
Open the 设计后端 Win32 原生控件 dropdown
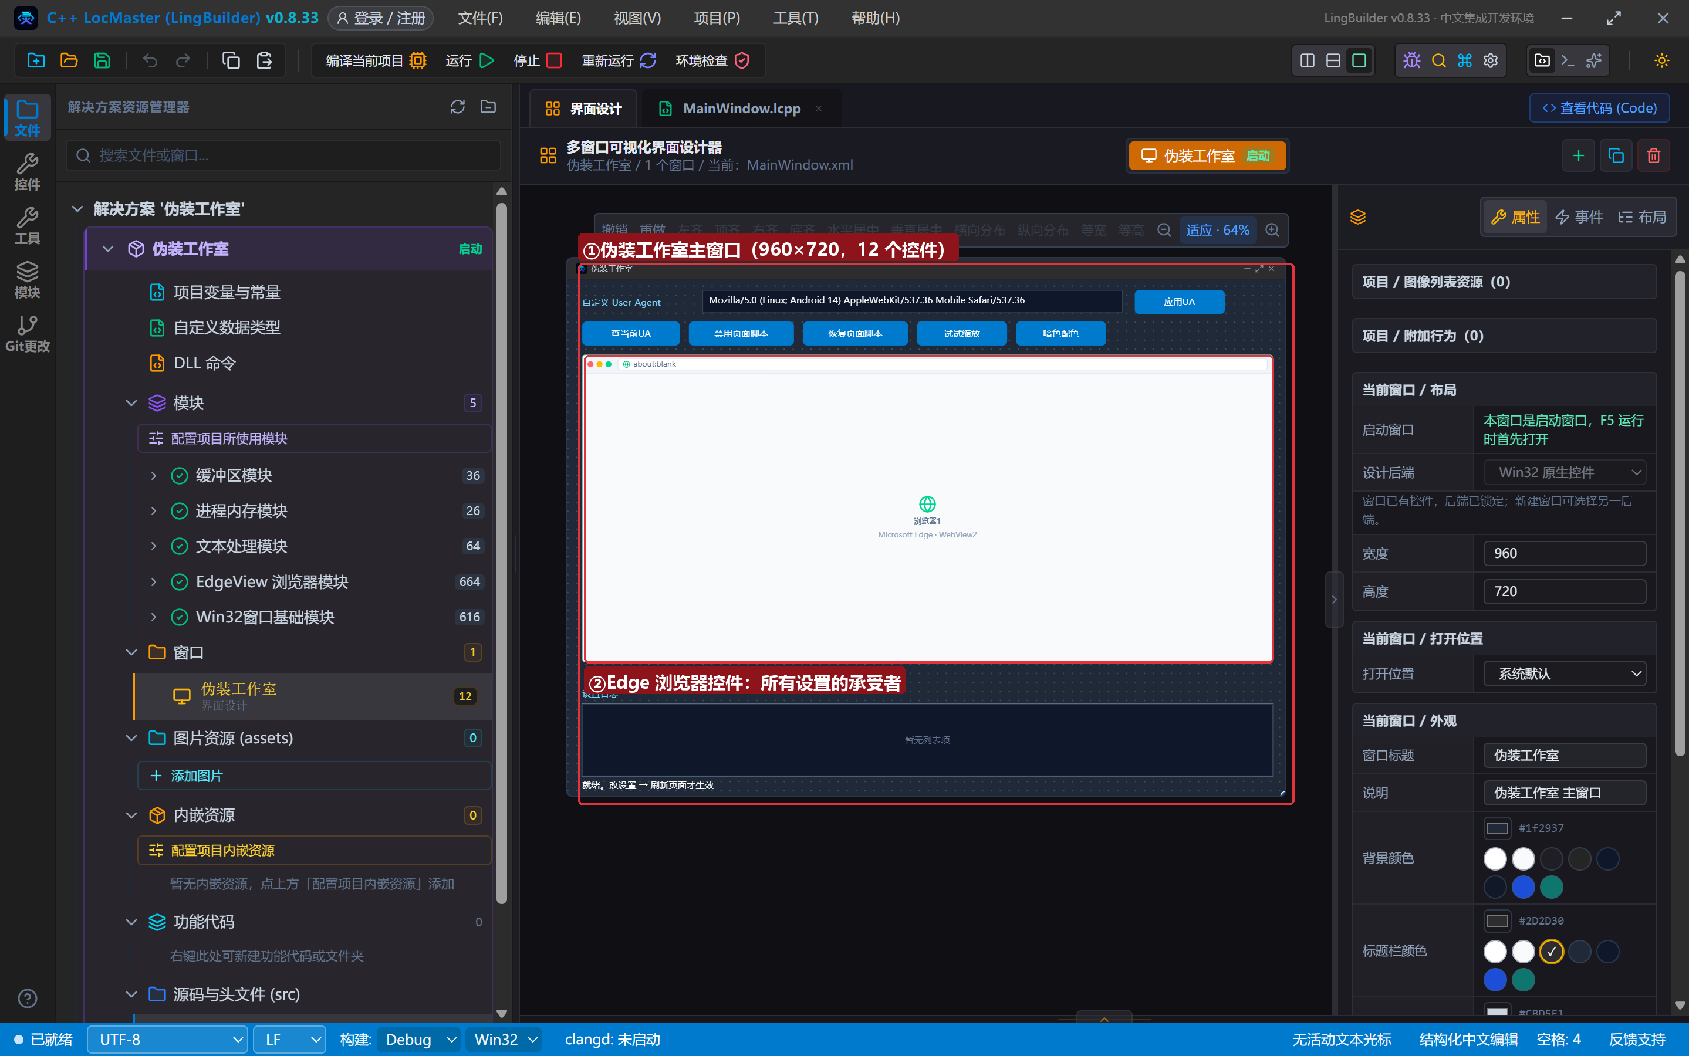(1565, 473)
